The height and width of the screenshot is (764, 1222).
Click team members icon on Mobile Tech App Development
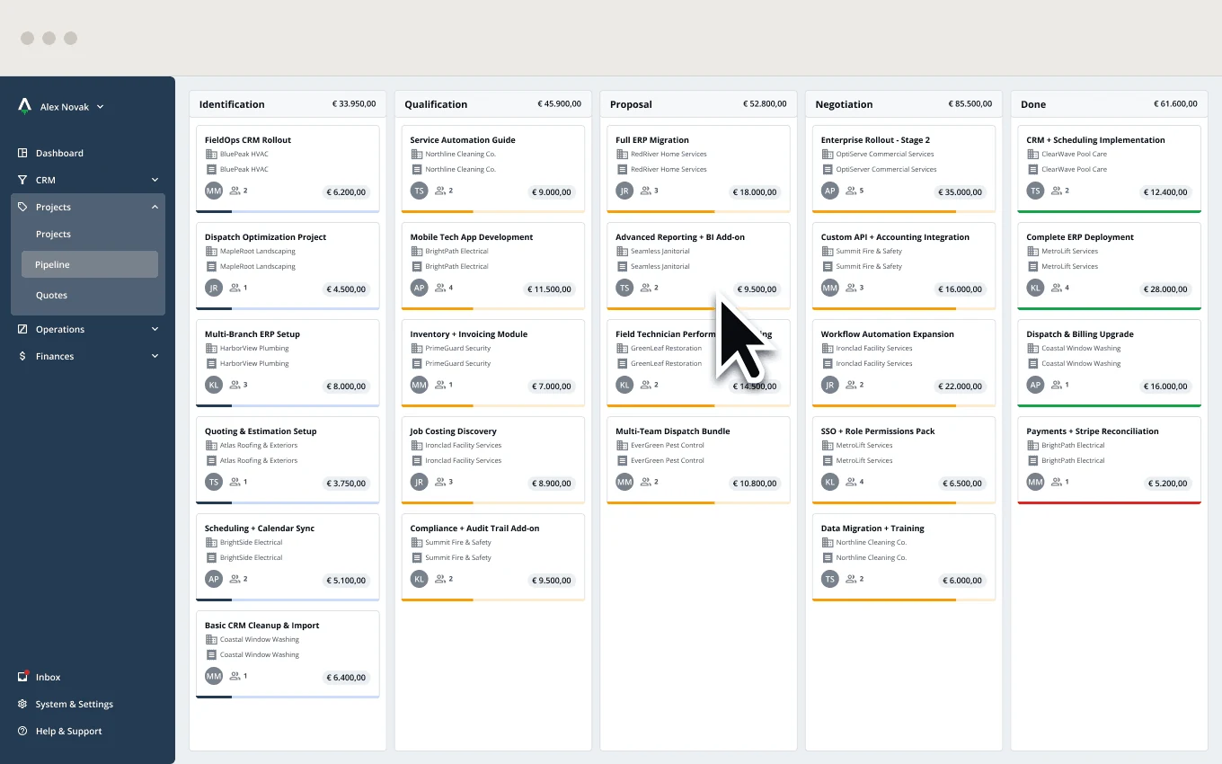[x=441, y=288]
